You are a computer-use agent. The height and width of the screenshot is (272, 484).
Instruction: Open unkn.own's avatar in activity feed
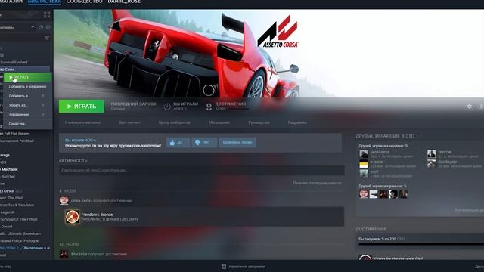pyautogui.click(x=64, y=200)
